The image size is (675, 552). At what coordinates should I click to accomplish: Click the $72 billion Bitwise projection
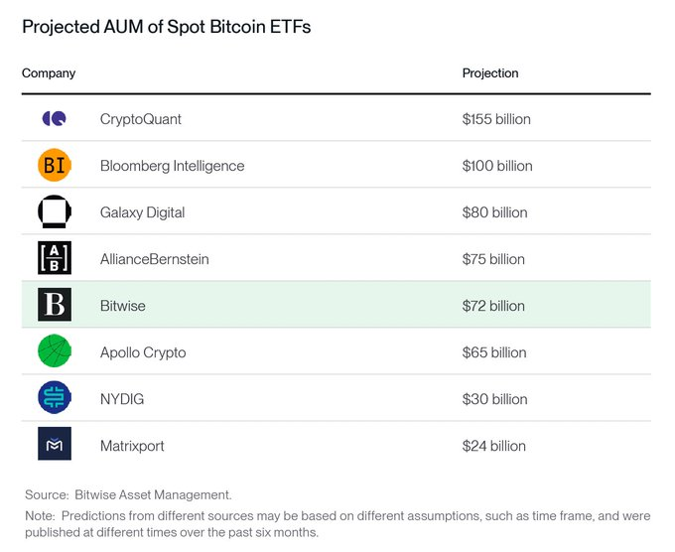(493, 306)
